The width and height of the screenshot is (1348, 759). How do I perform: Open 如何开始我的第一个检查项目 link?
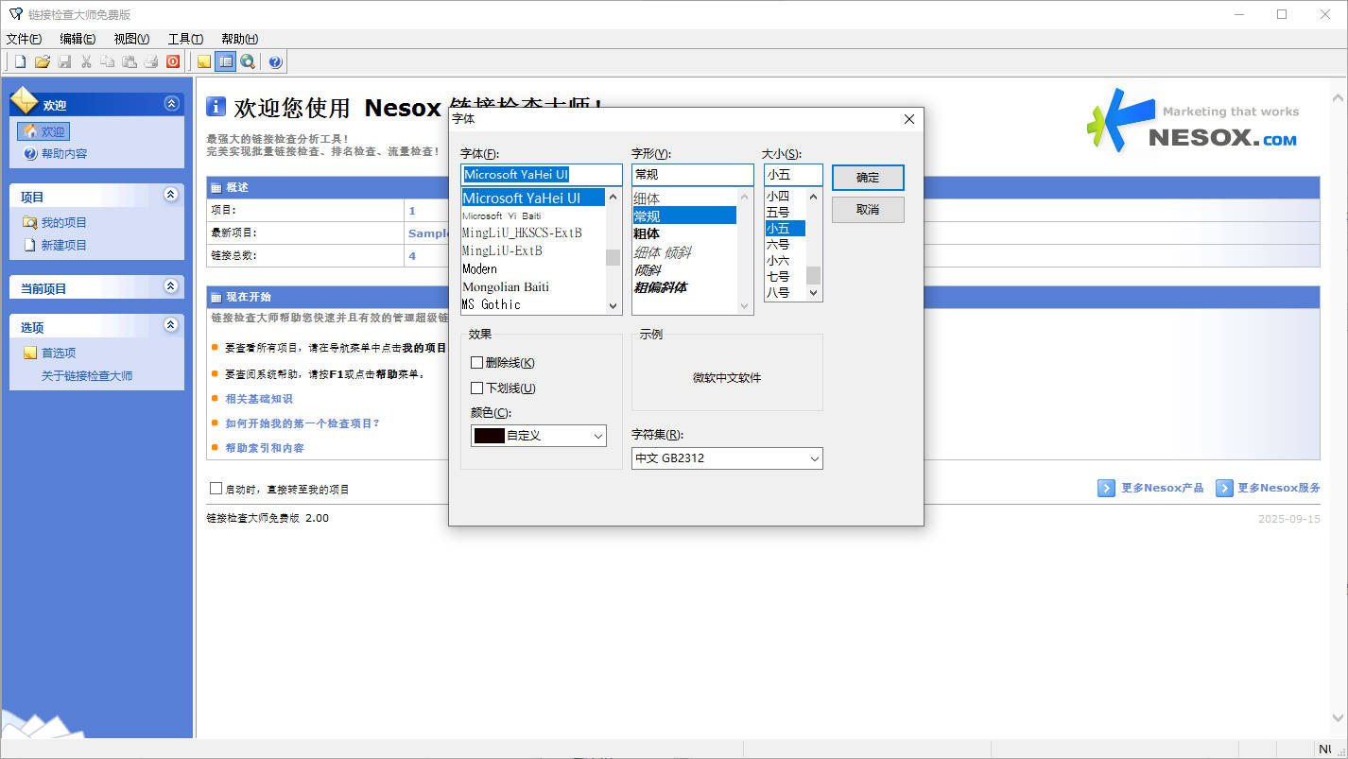[302, 423]
